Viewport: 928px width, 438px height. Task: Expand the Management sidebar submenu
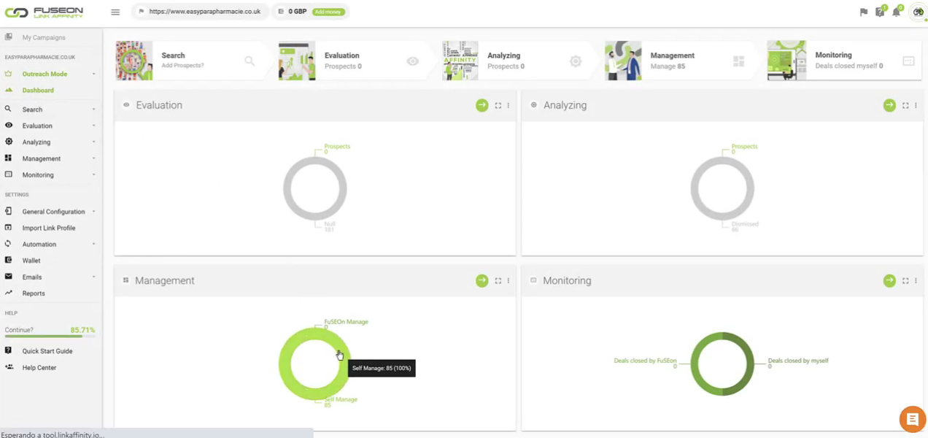[93, 158]
